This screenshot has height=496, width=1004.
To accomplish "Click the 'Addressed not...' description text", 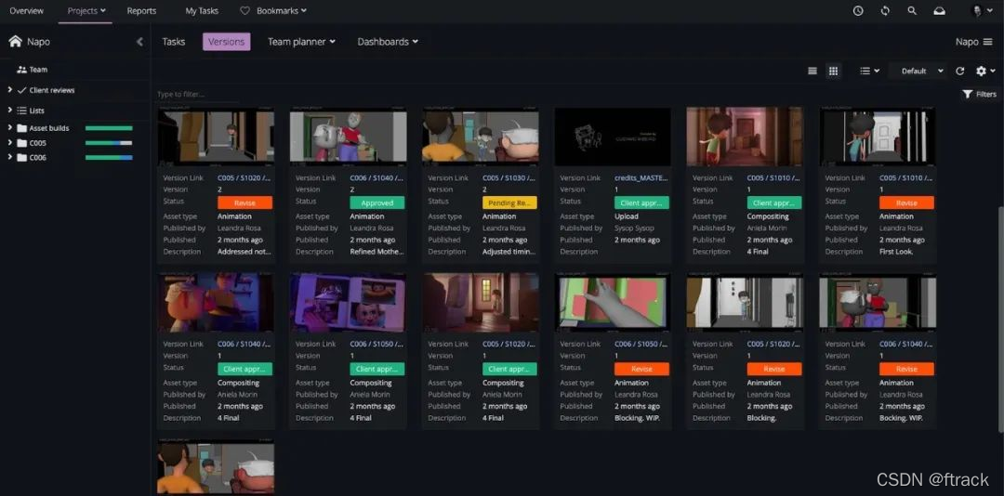I will pyautogui.click(x=244, y=252).
